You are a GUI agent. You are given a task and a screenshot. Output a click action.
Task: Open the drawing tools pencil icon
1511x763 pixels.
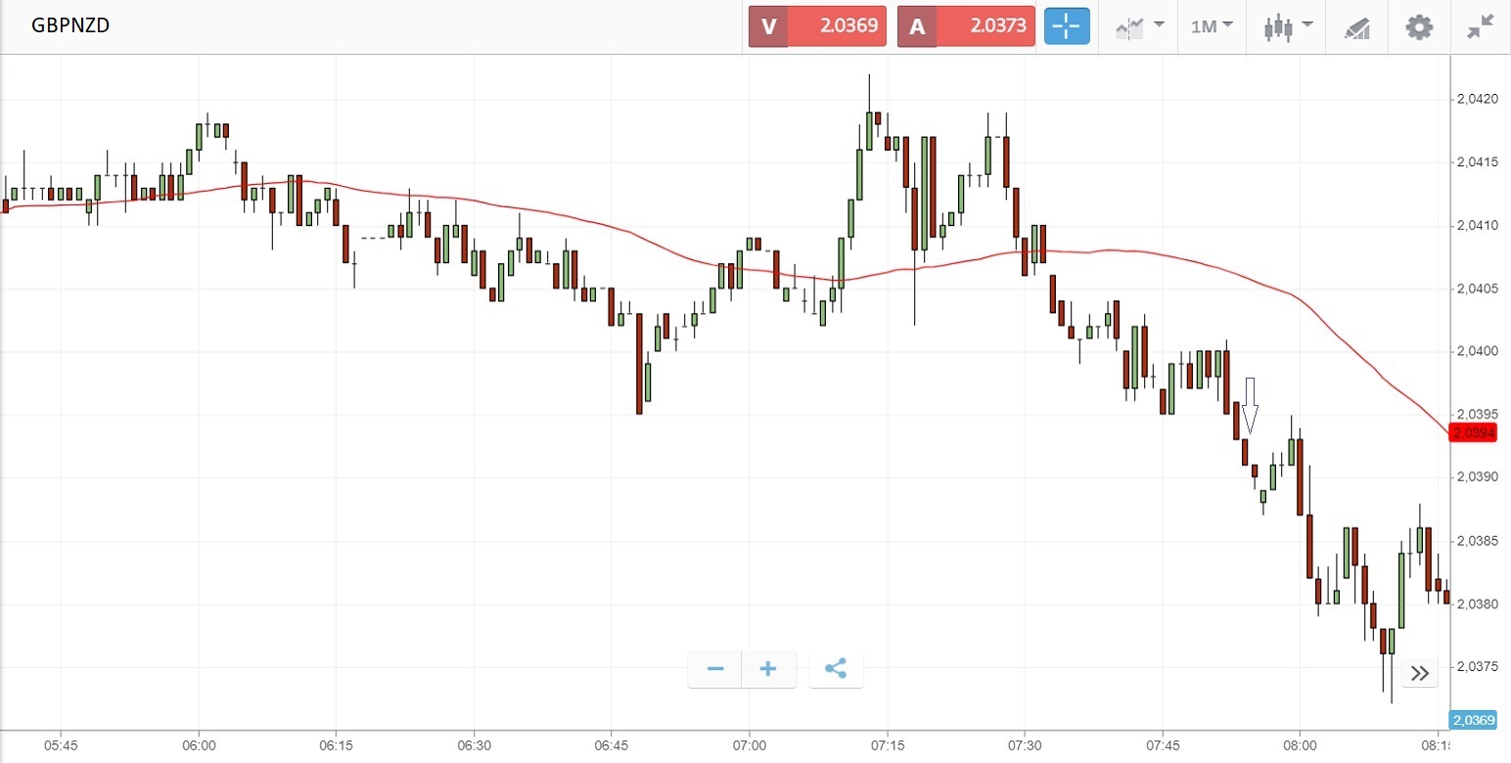[1356, 27]
